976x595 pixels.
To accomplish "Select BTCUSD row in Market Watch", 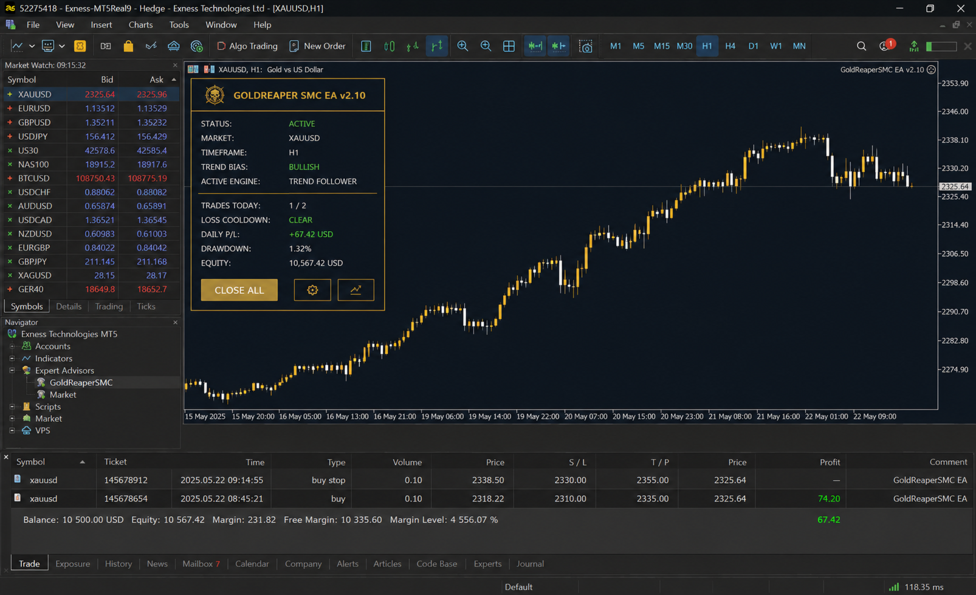I will [x=91, y=178].
